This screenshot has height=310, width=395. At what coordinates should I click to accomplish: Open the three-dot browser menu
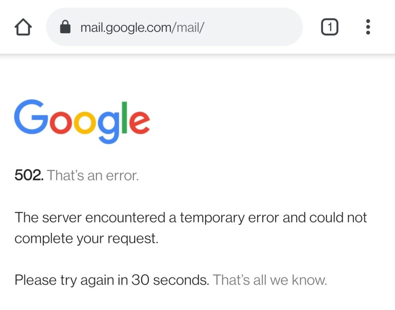click(368, 27)
